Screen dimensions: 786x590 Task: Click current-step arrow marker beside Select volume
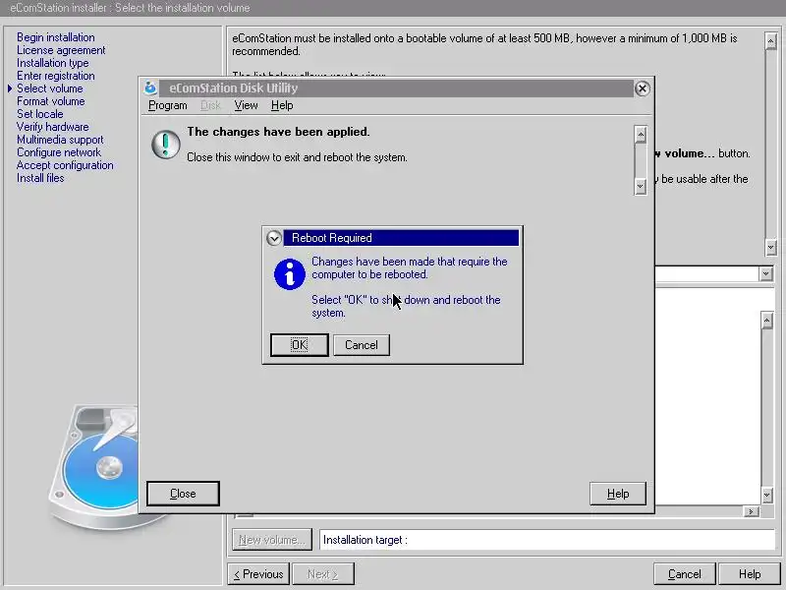point(10,88)
